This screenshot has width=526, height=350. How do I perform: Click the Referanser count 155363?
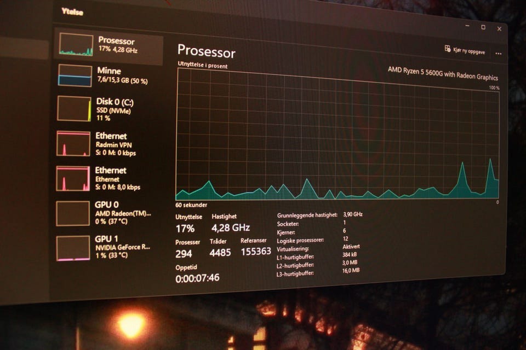coord(256,251)
